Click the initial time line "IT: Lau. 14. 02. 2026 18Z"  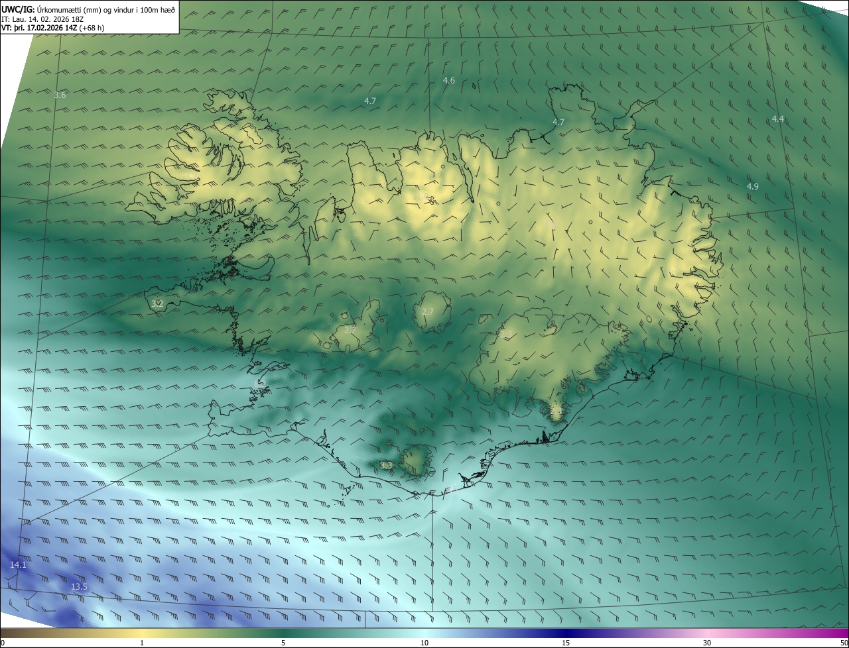coord(42,19)
